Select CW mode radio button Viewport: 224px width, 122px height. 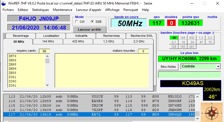(77, 22)
